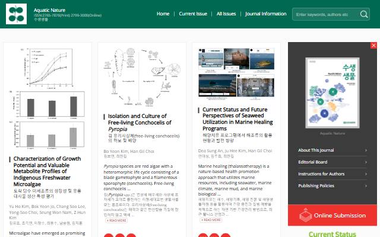380x237 pixels.
Task: Click the Aquatic Nature site title
Action: pos(49,10)
